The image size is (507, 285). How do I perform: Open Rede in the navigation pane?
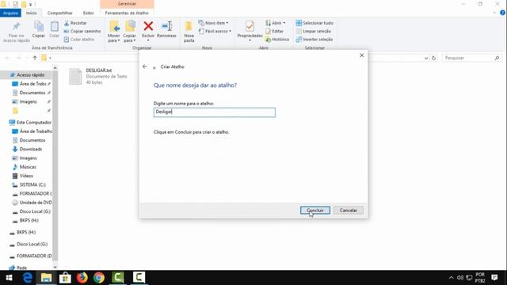(18, 268)
